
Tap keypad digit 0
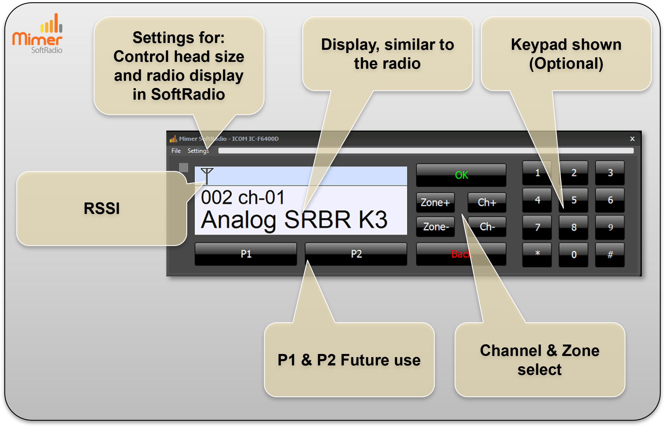pyautogui.click(x=573, y=255)
